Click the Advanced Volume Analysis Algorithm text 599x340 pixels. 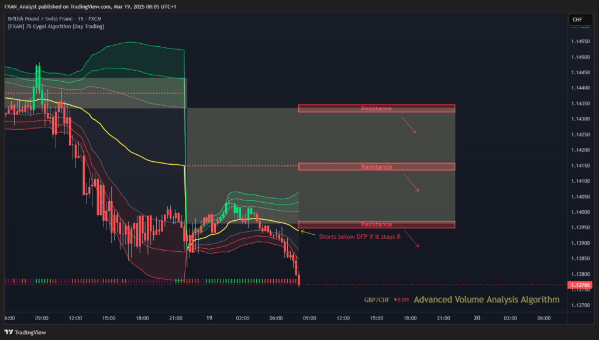[486, 300]
